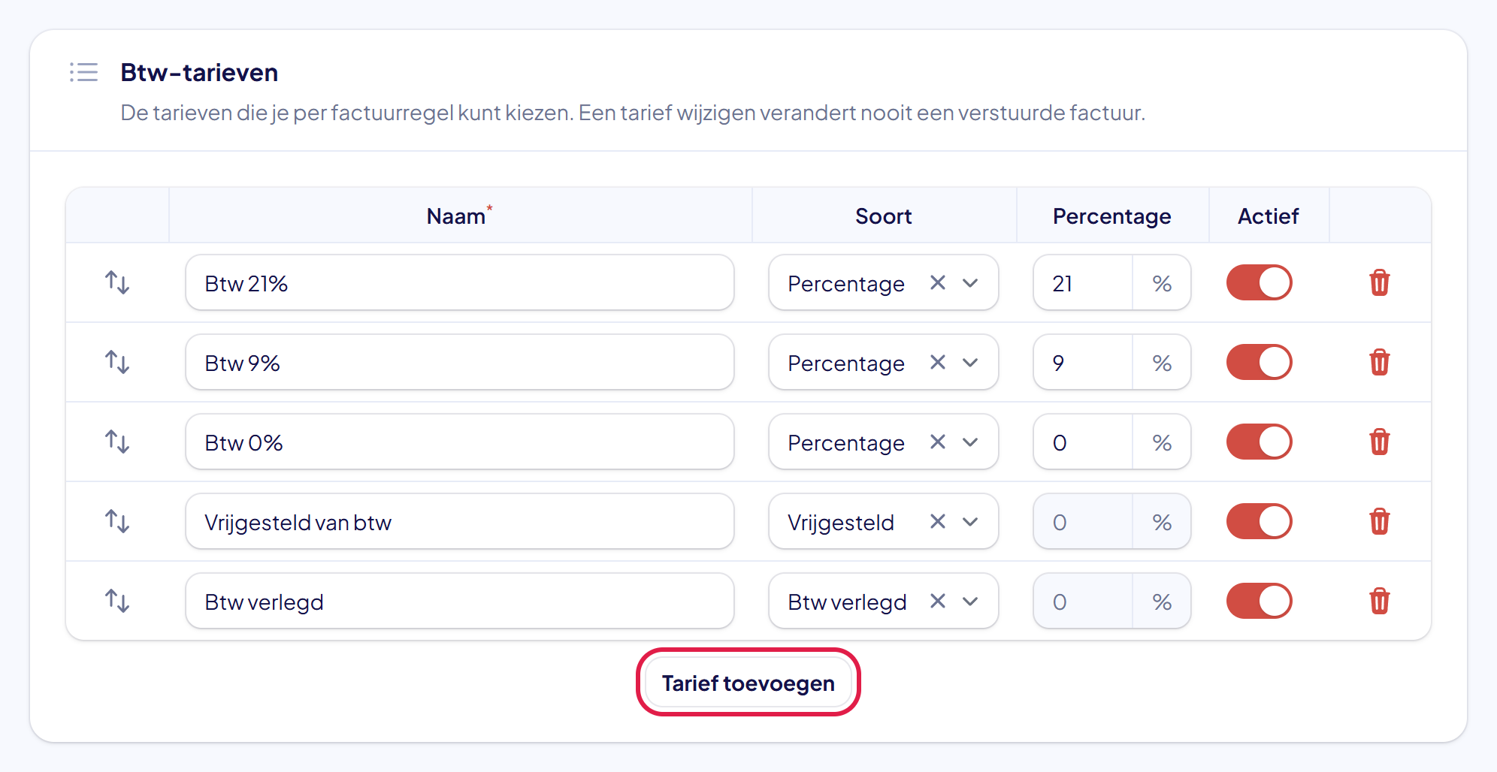Clear Vrijgesteld selection in Soort column

click(x=938, y=522)
